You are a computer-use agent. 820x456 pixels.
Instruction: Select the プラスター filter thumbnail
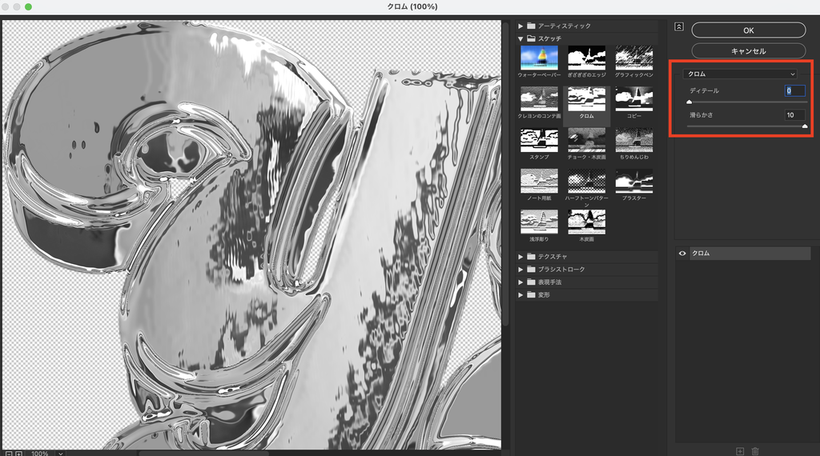(634, 181)
